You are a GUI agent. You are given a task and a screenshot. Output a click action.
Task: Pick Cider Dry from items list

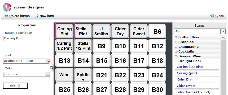pyautogui.click(x=197, y=79)
